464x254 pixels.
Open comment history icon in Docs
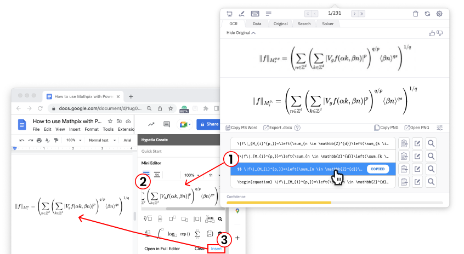pyautogui.click(x=167, y=124)
